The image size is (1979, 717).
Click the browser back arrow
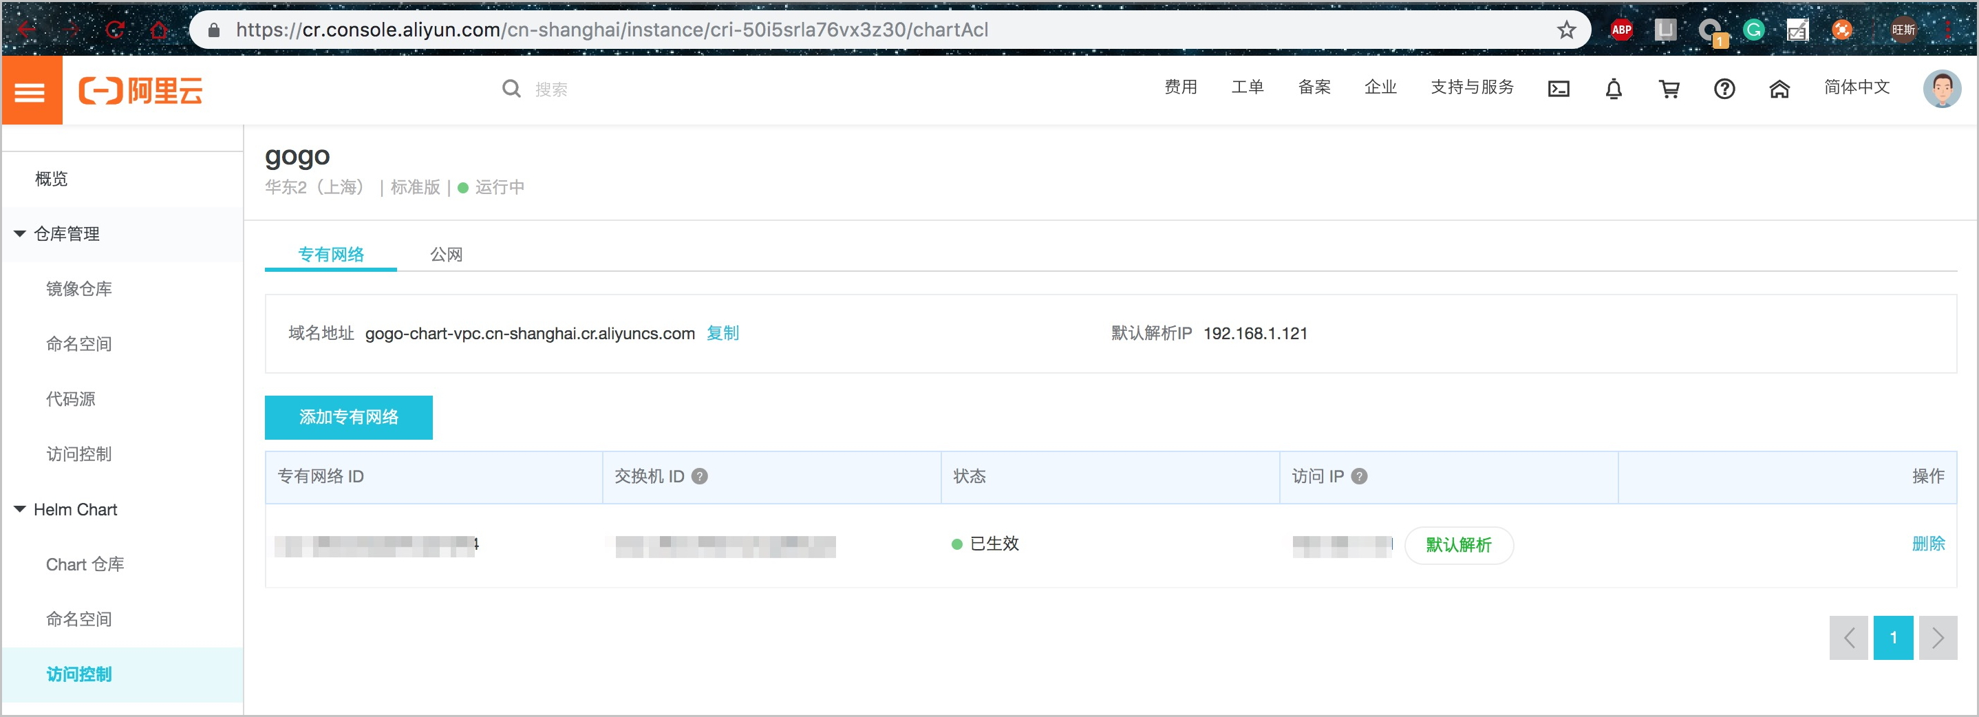click(x=27, y=29)
